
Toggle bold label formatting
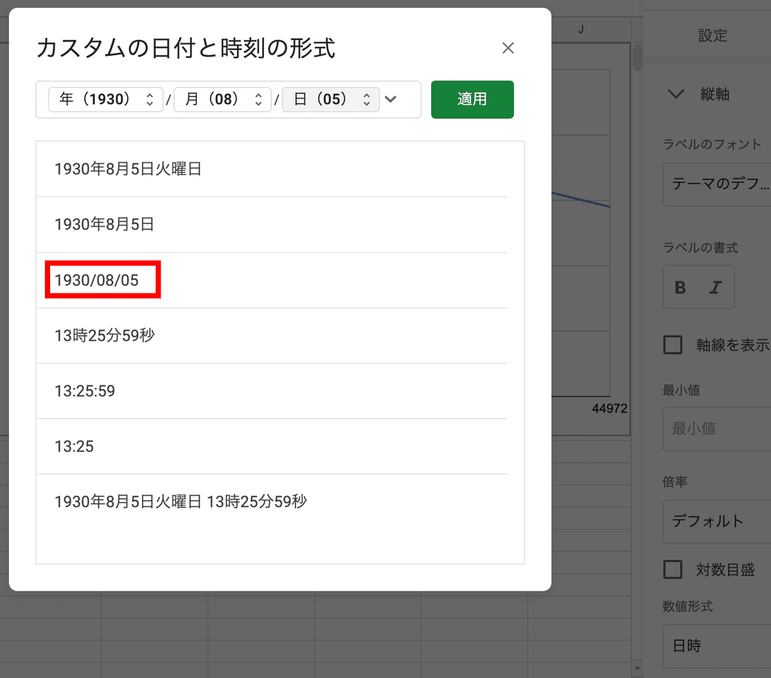680,288
